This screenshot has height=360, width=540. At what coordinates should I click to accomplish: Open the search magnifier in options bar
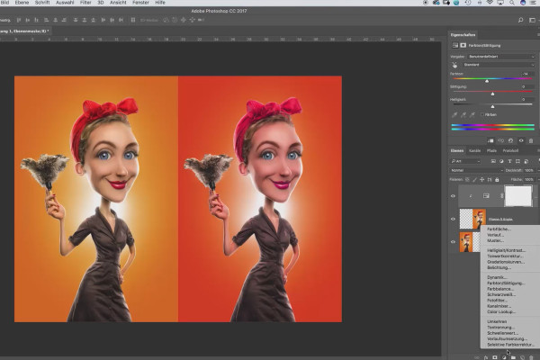click(x=521, y=20)
